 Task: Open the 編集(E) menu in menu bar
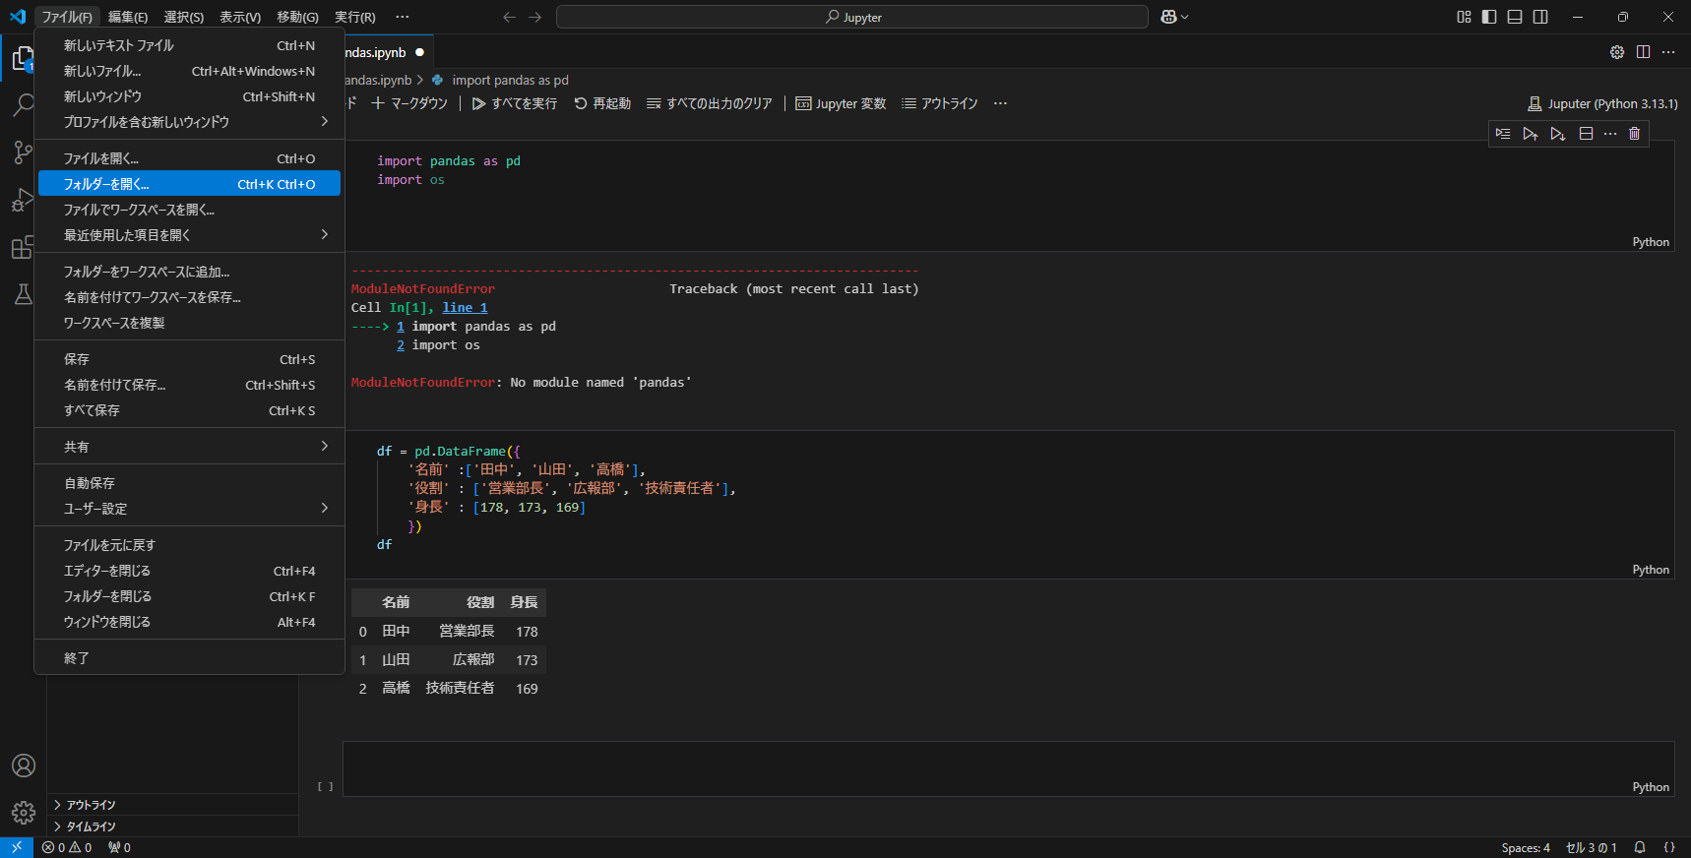128,17
